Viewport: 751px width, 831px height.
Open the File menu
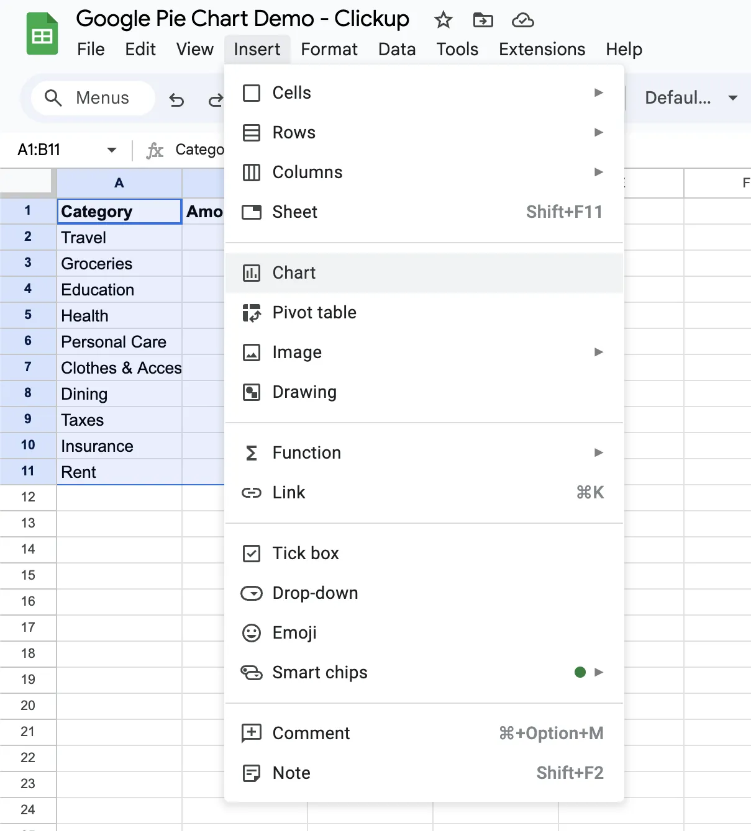pyautogui.click(x=91, y=50)
